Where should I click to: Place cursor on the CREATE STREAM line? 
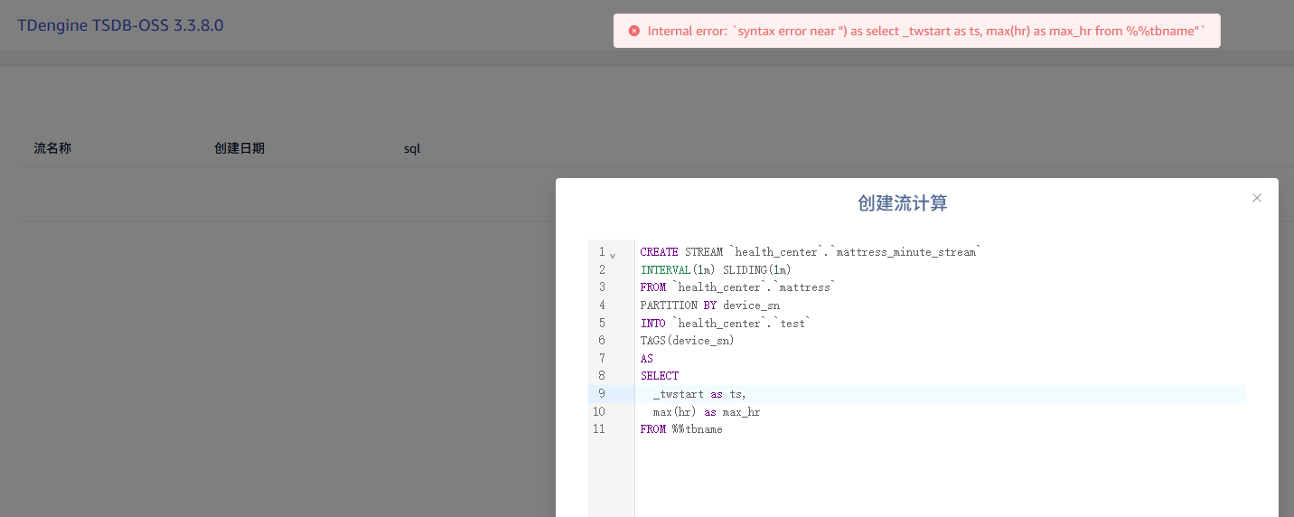coord(810,252)
